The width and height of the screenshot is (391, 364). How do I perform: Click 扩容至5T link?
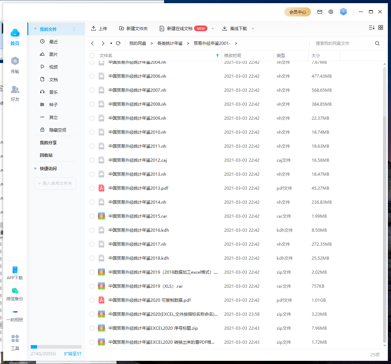(72, 353)
